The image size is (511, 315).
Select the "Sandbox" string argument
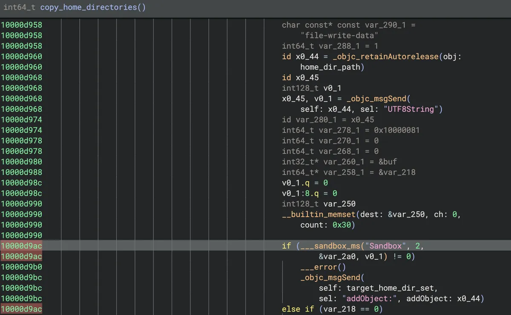[386, 246]
